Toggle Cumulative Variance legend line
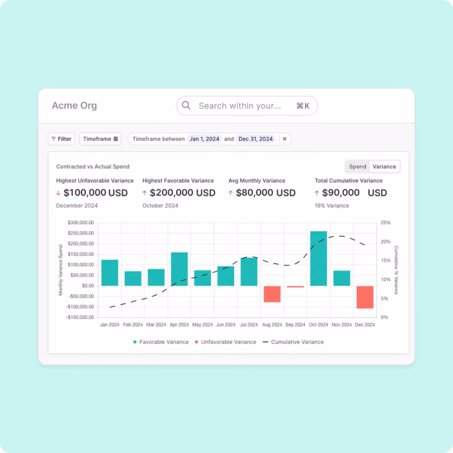The width and height of the screenshot is (453, 453). pos(293,342)
